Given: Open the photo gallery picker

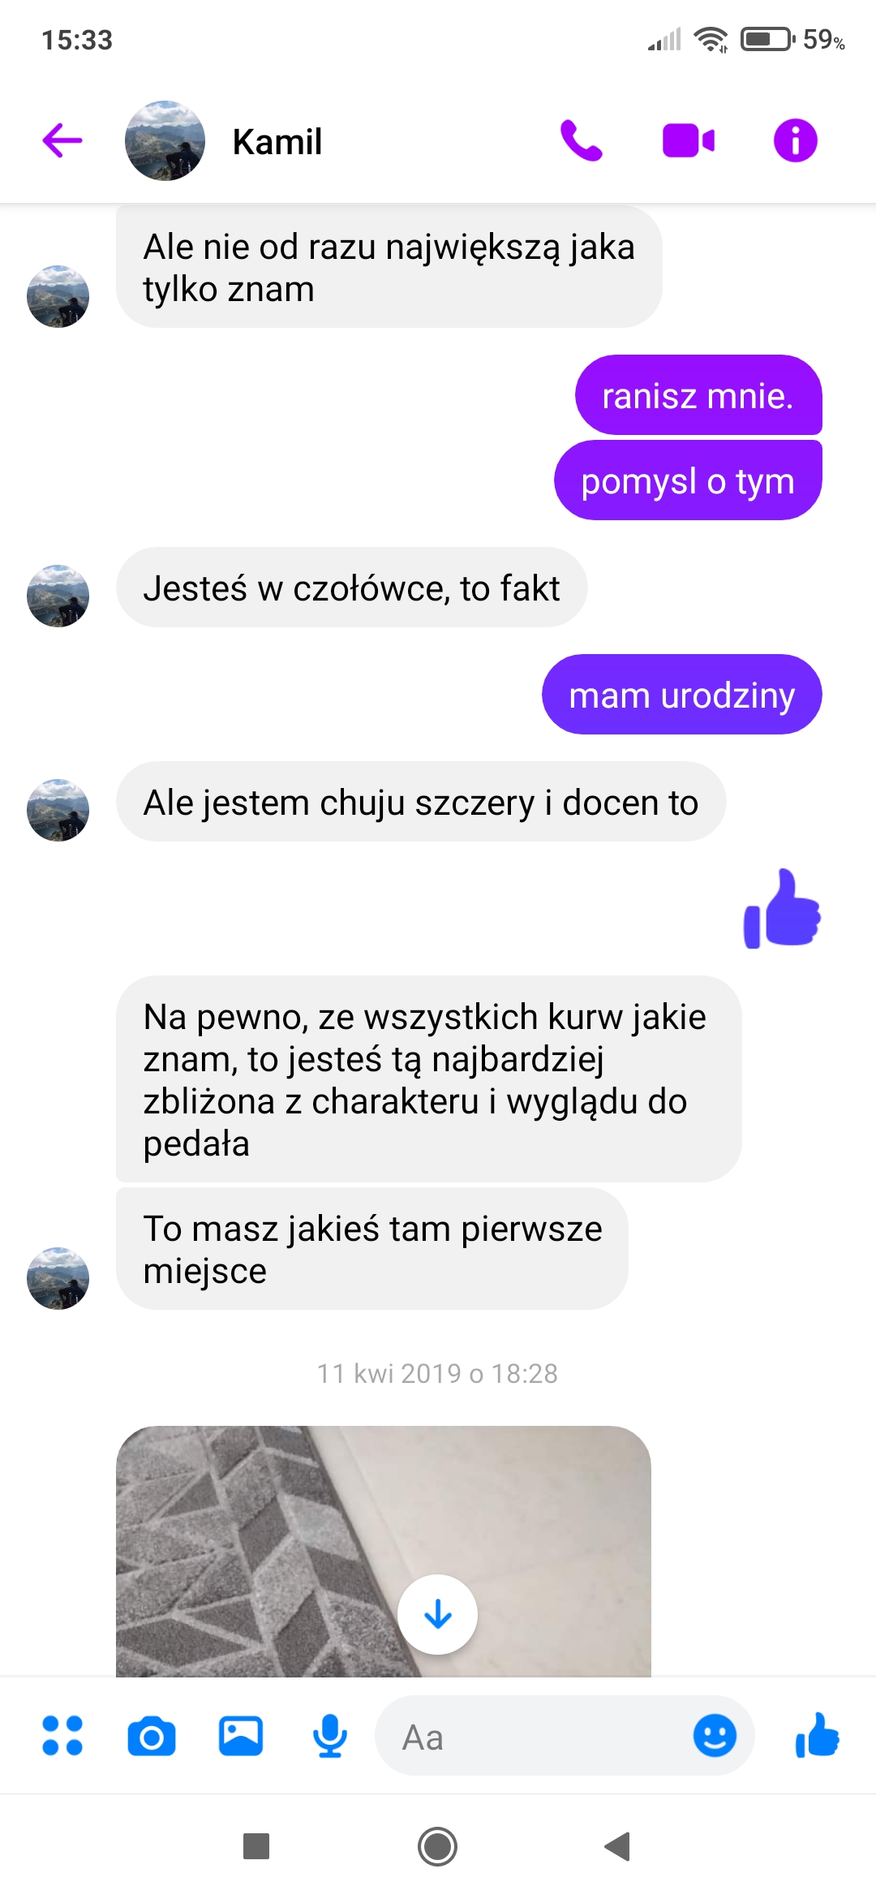Looking at the screenshot, I should (x=241, y=1736).
